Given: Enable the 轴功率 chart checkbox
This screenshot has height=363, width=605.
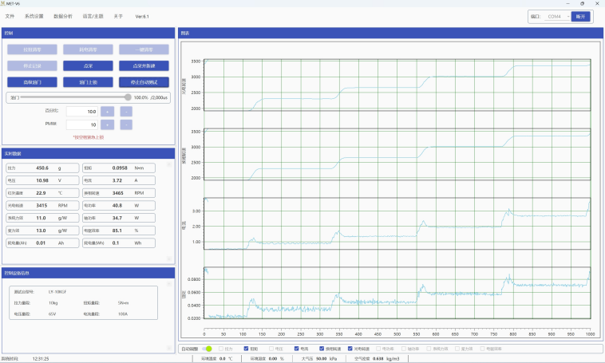Looking at the screenshot, I should pyautogui.click(x=404, y=349).
